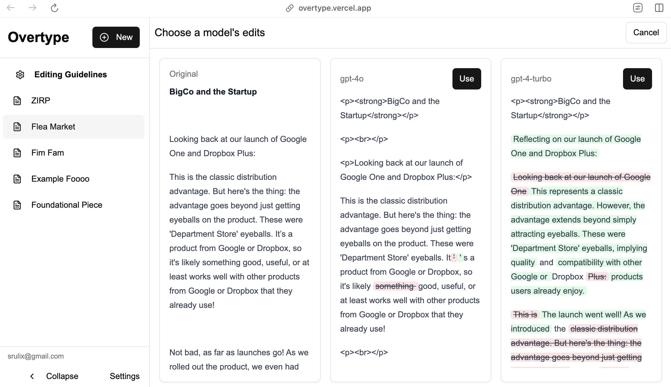Click the browser forward arrow
This screenshot has width=671, height=387.
pyautogui.click(x=33, y=8)
